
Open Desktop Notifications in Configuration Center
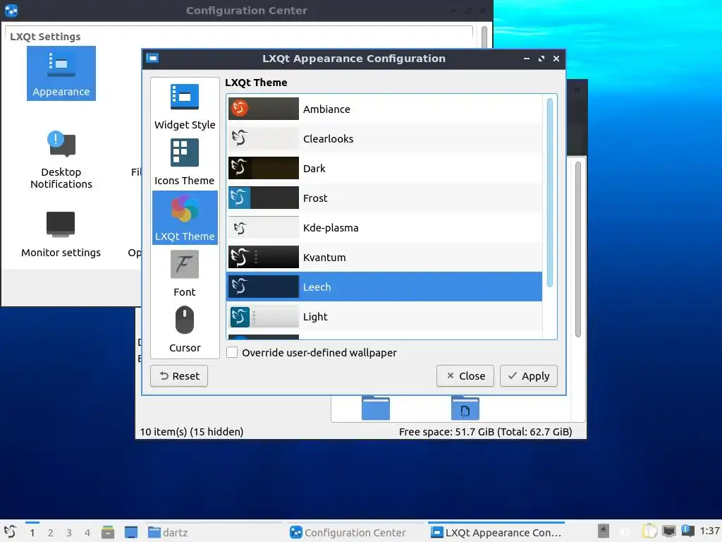pos(61,160)
